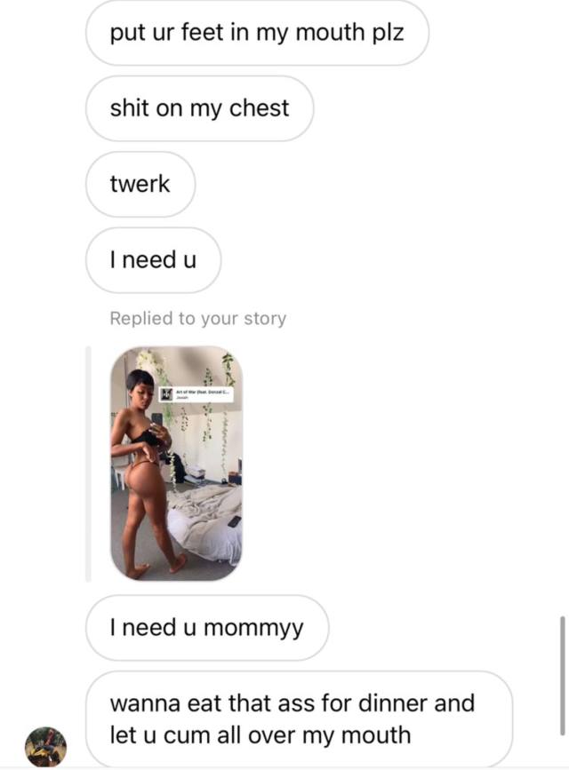Select the 'I need u' message bubble

tap(153, 260)
